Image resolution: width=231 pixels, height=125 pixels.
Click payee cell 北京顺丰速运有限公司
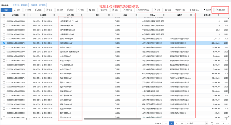point(178,113)
